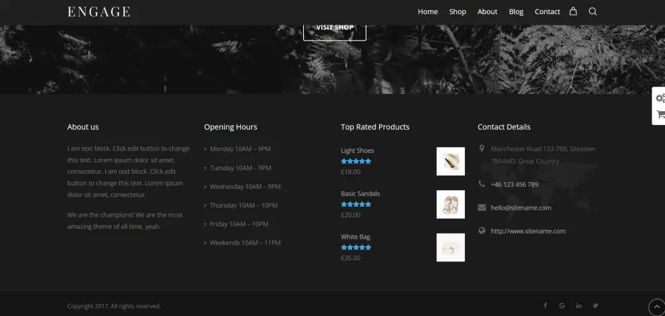The height and width of the screenshot is (316, 665).
Task: Click the chevron beside Monday 10AM – 9PM
Action: click(x=205, y=149)
